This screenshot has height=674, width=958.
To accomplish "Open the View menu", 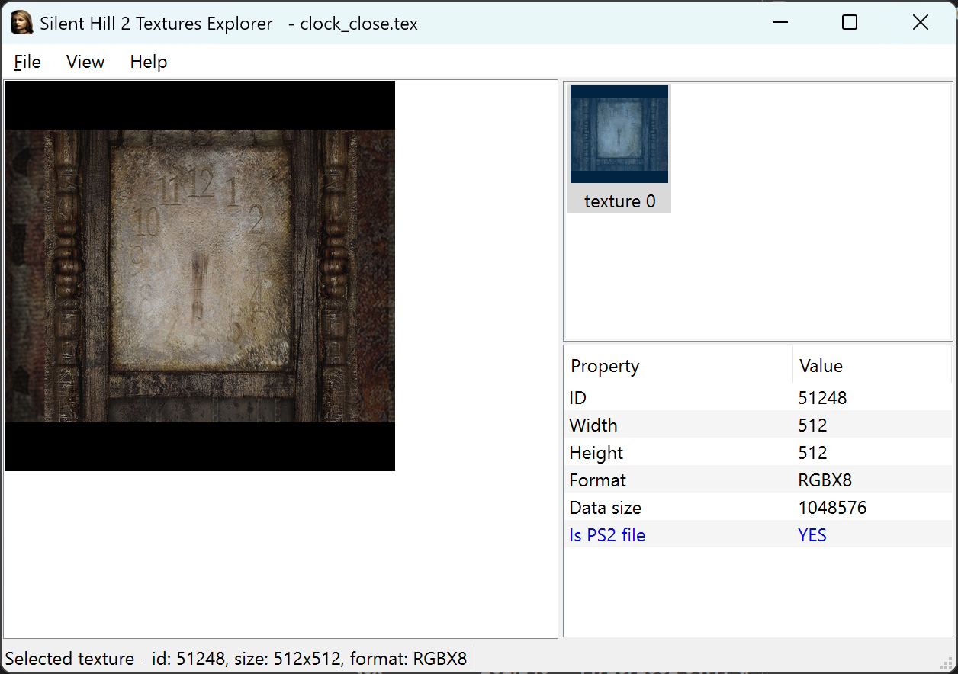I will click(85, 62).
